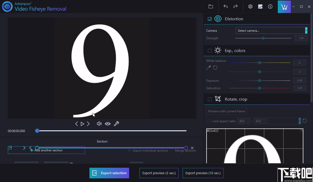Enable the Rotate, crop checkbox
Screen dimensions: 313x182
[x=210, y=99]
